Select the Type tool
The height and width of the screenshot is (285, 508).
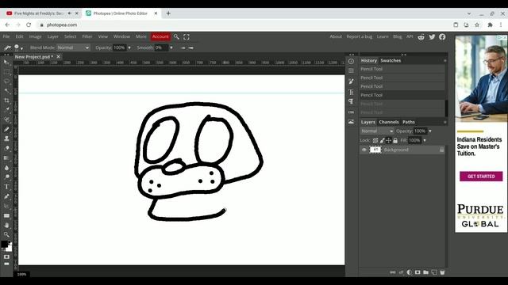[x=6, y=187]
